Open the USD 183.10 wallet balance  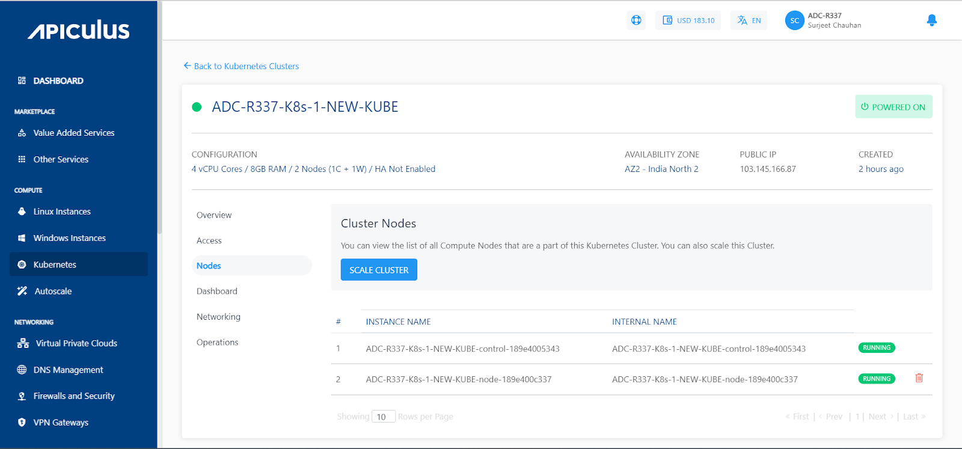pos(688,20)
